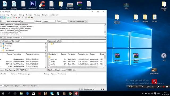170x96 pixels.
Task: Click the red R desktop icon
Action: [154, 81]
